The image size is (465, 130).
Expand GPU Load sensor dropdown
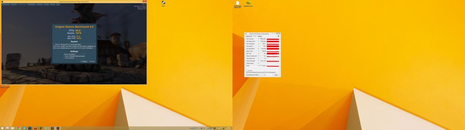[258, 54]
